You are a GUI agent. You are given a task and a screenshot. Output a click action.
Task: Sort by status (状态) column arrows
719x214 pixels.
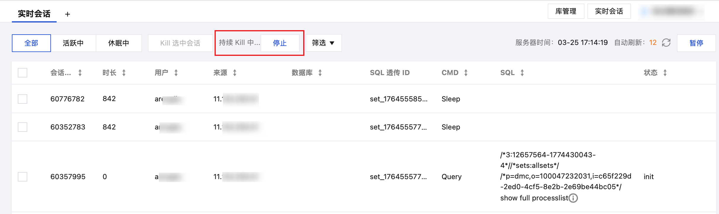pyautogui.click(x=665, y=73)
